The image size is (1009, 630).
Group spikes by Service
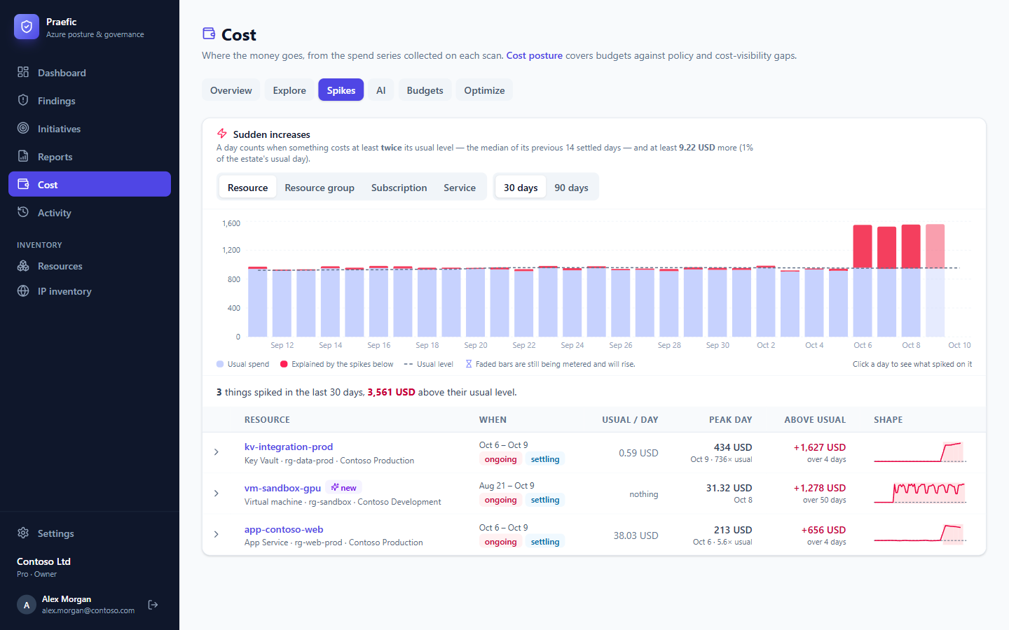[x=460, y=188]
